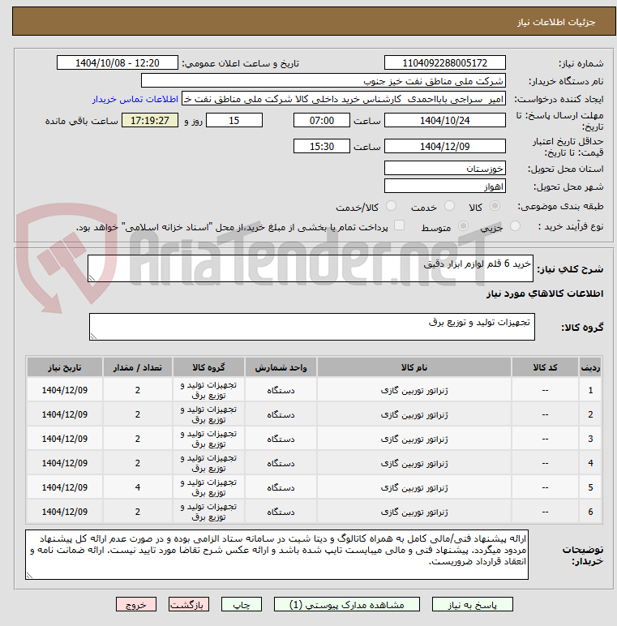The image size is (617, 626).
Task: Click the days remaining field 15
Action: click(234, 121)
